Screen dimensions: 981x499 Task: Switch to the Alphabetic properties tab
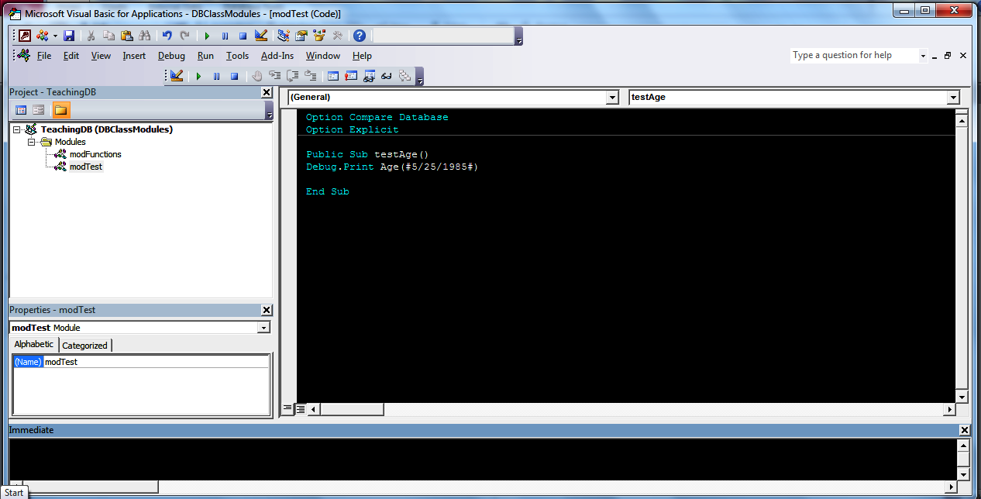pyautogui.click(x=34, y=345)
